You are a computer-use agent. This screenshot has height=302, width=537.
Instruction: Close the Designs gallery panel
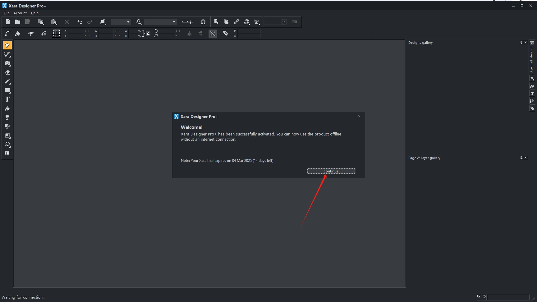526,43
